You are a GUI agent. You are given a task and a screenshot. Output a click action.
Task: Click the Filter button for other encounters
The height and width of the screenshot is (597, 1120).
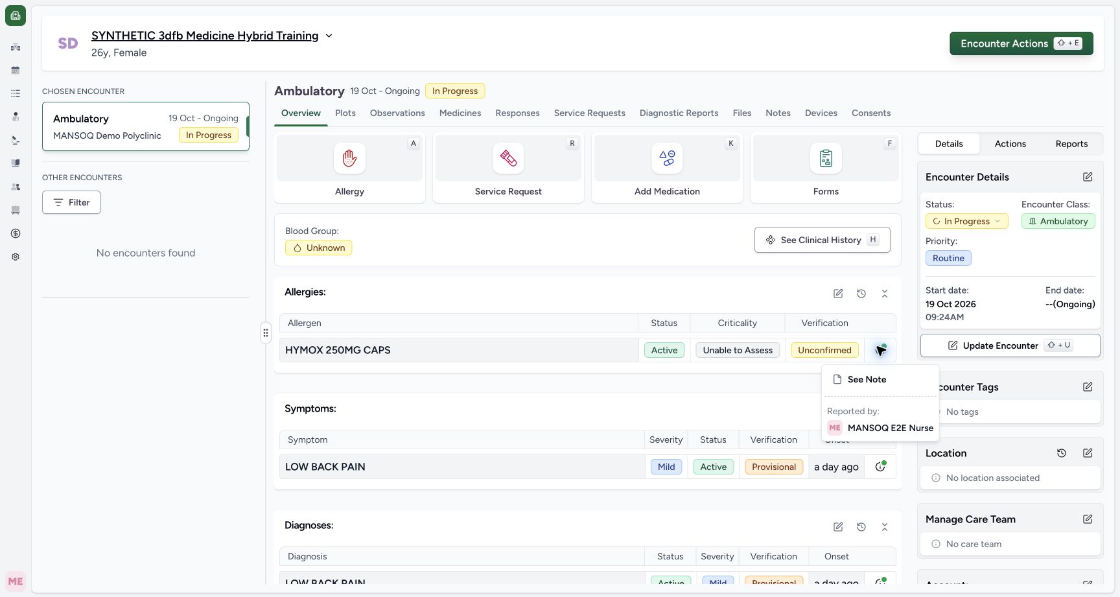click(x=71, y=202)
